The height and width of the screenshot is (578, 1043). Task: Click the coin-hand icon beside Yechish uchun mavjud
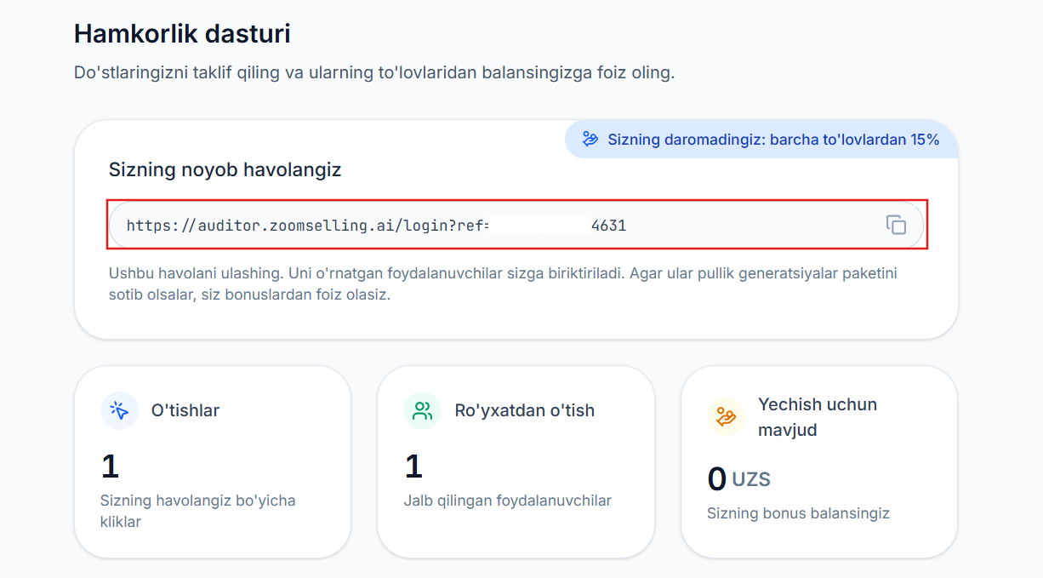[x=726, y=417]
